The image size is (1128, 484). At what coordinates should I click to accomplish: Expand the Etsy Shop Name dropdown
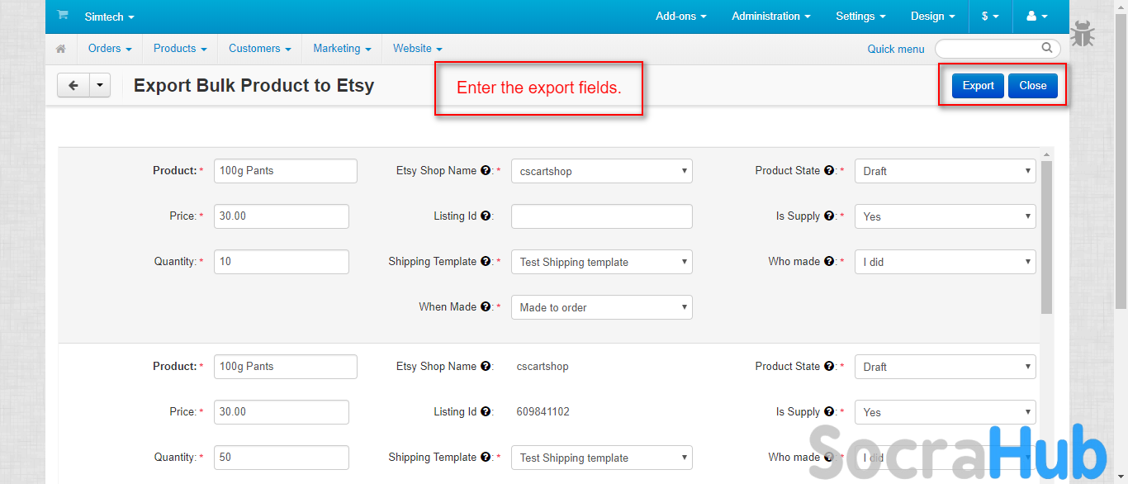coord(601,171)
